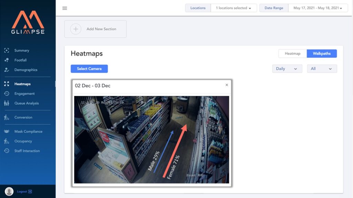The width and height of the screenshot is (353, 198).
Task: Click the plus icon for Add New Section
Action: [76, 29]
